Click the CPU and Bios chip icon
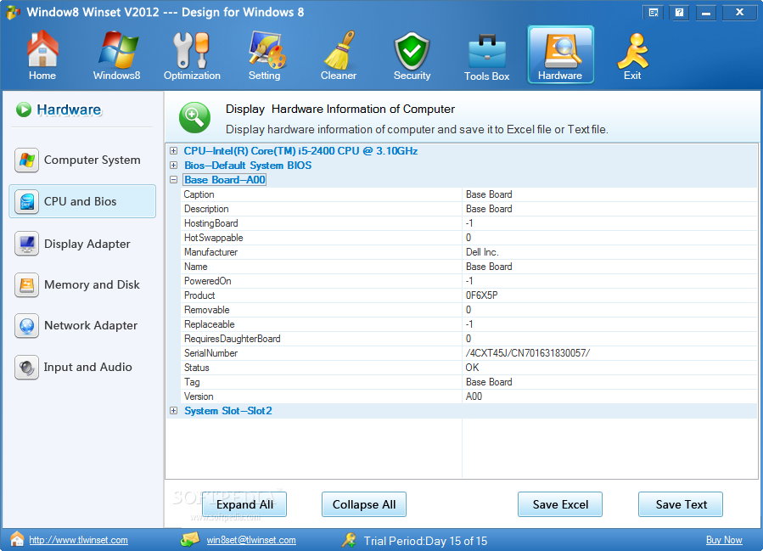763x551 pixels. pos(26,201)
